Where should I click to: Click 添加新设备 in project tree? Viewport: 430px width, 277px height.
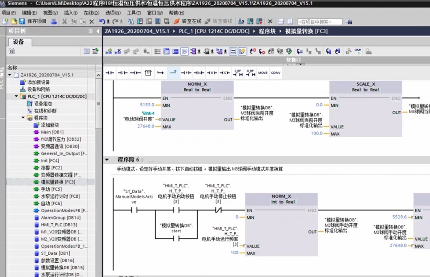click(38, 82)
